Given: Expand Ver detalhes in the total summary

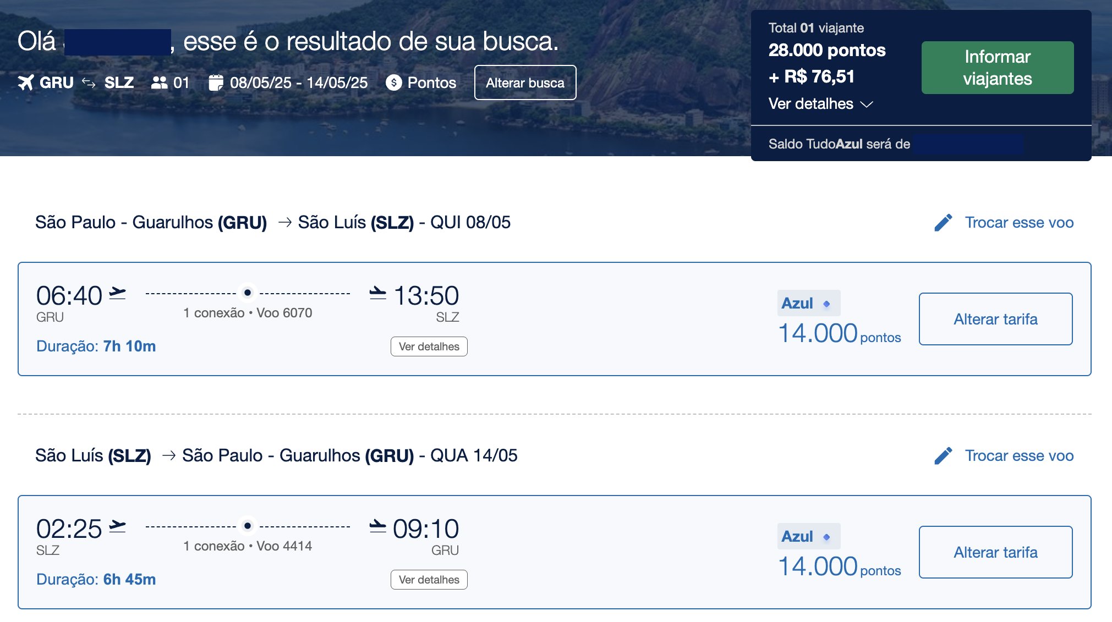Looking at the screenshot, I should pyautogui.click(x=820, y=104).
